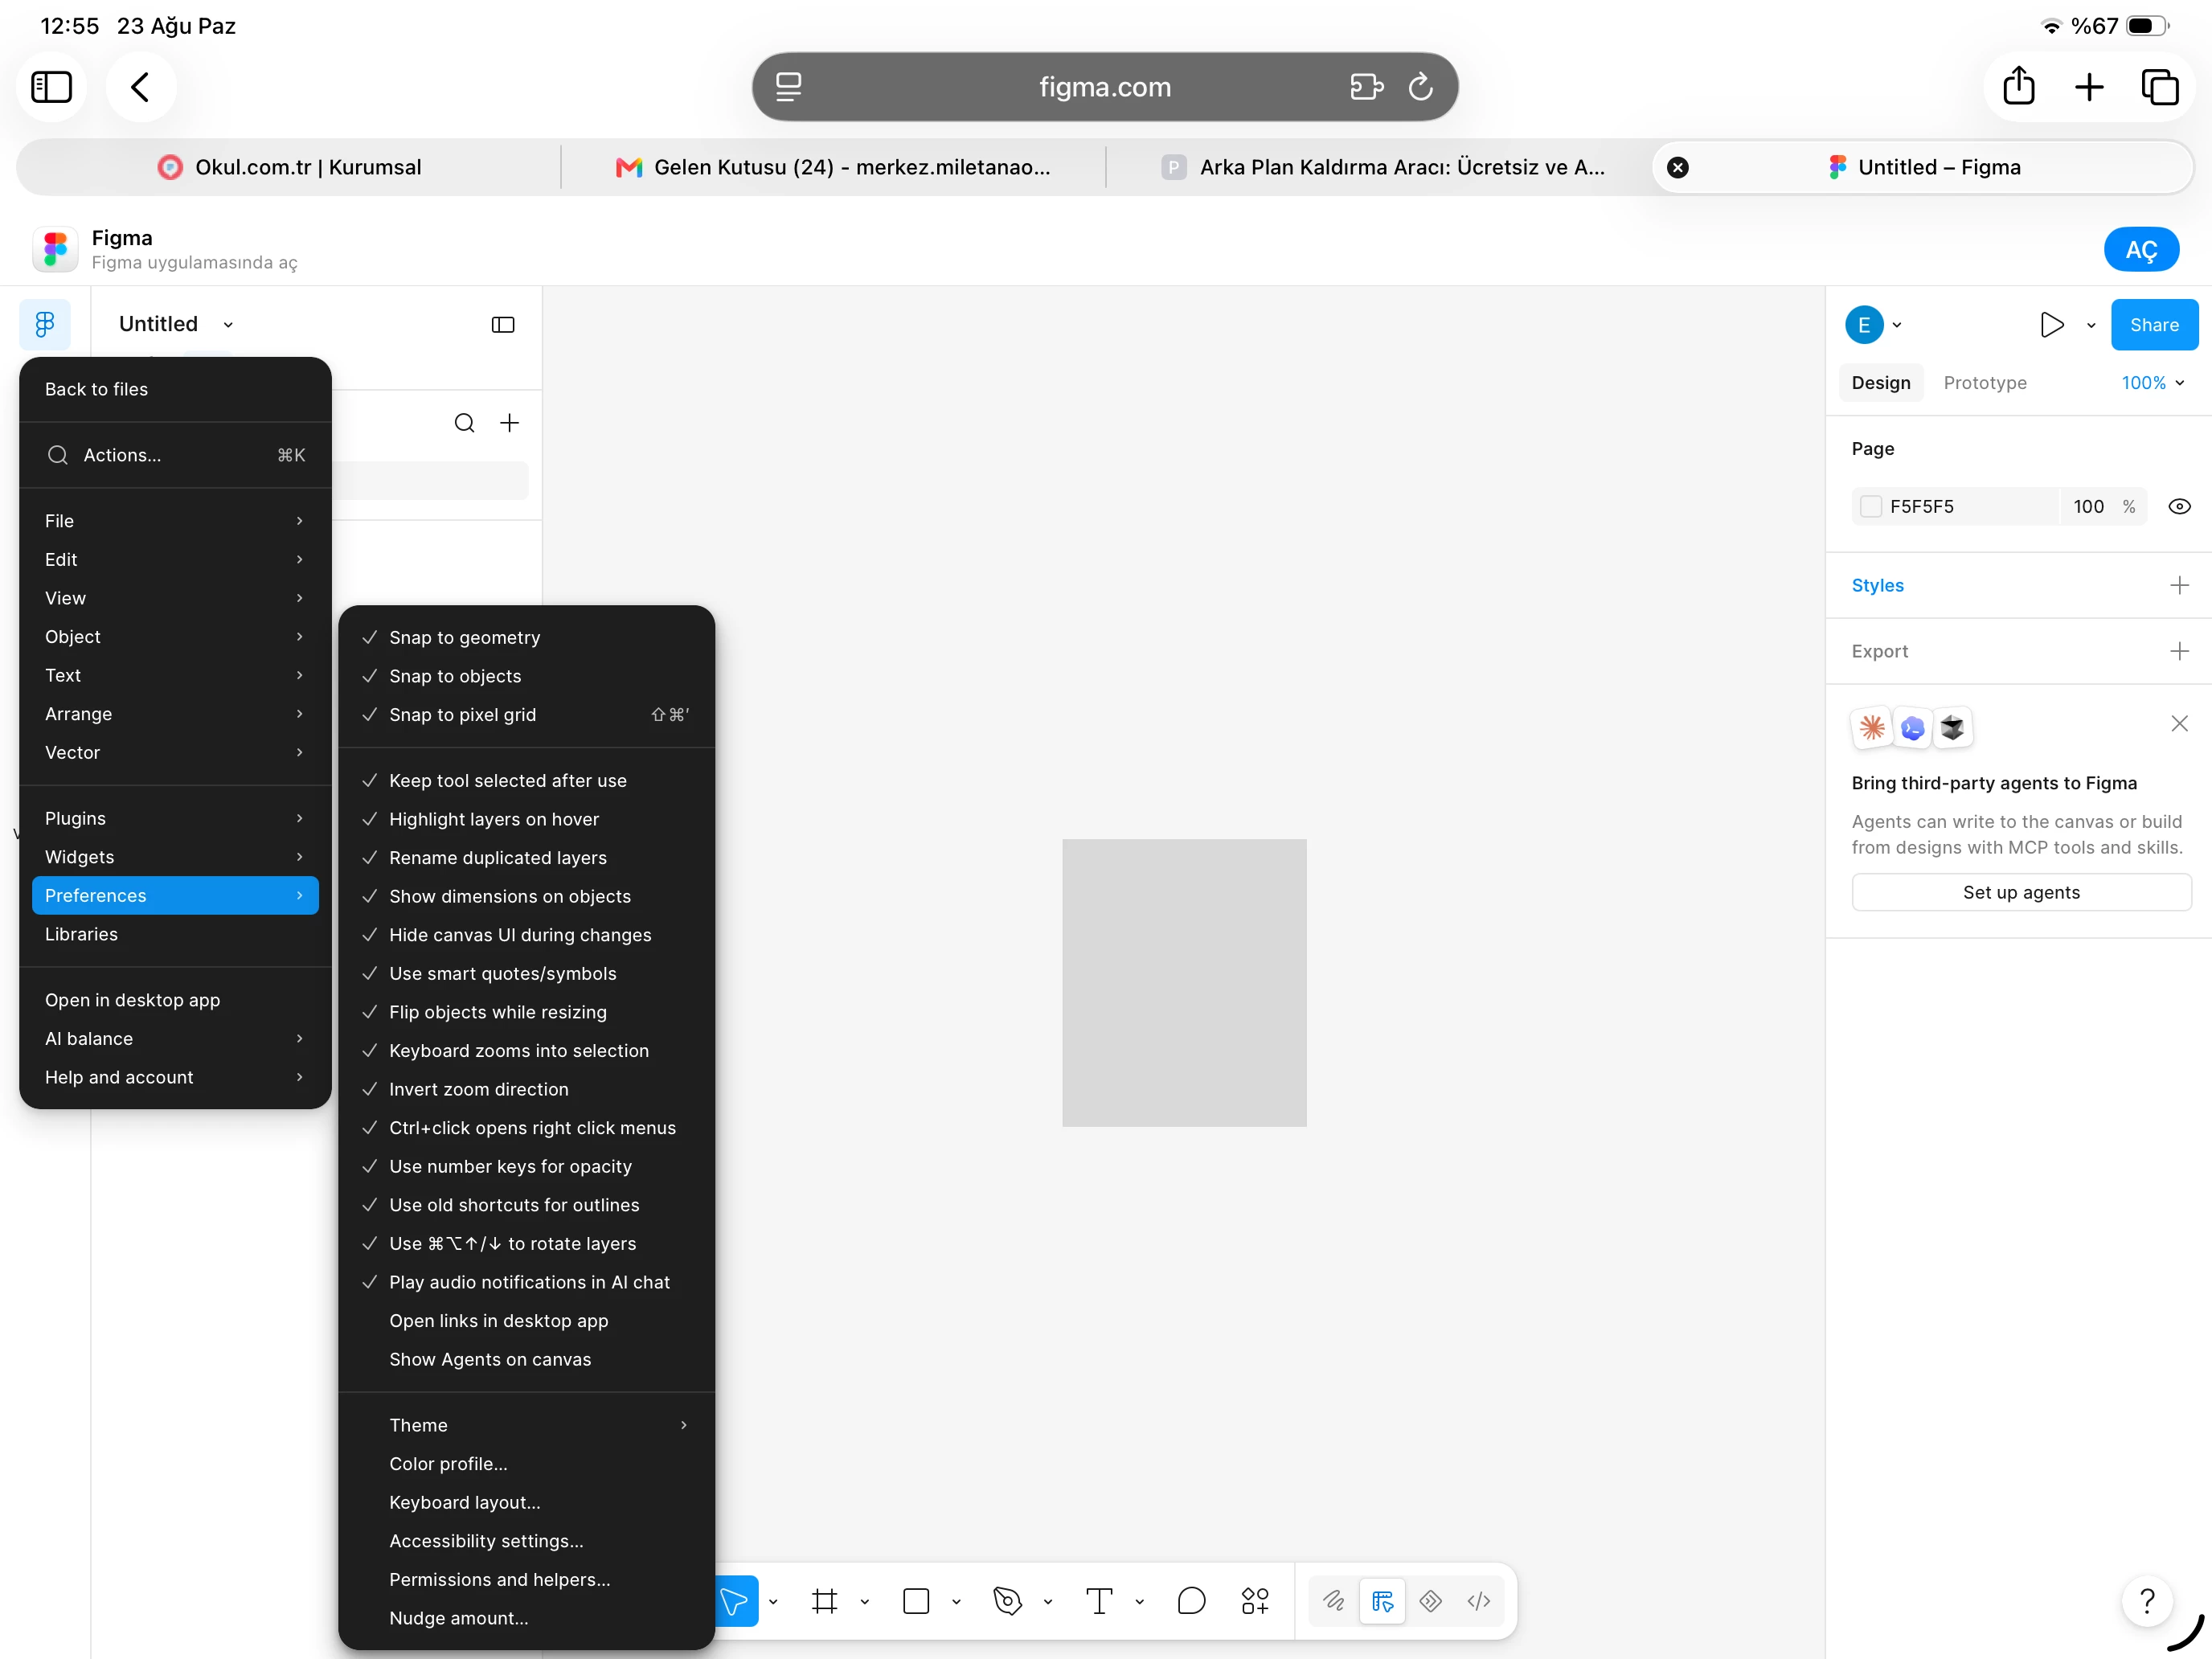Open the help question mark button
Screen dimensions: 2212x1659
(x=2147, y=1601)
